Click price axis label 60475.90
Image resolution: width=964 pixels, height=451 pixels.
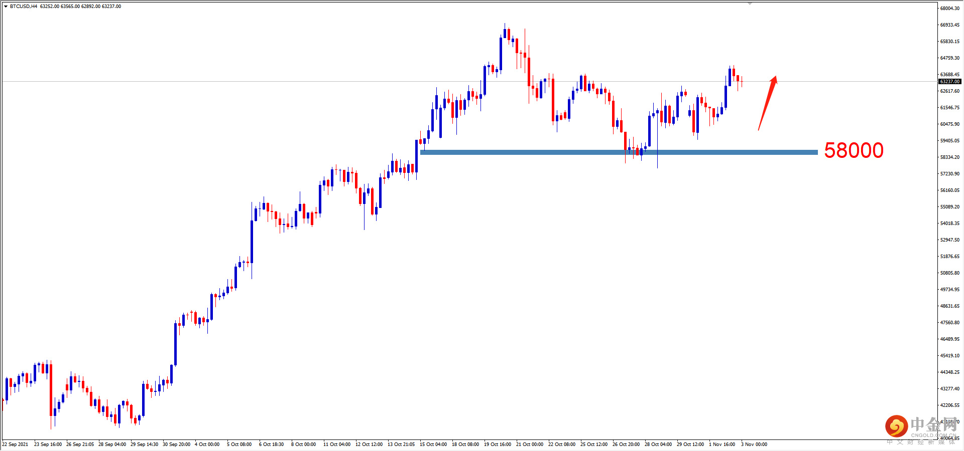[x=950, y=124]
